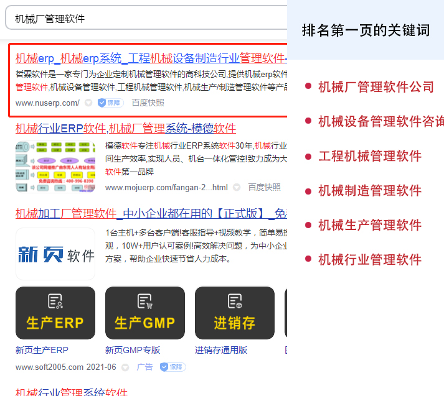Click the 生产ERP dark card icon
This screenshot has width=444, height=396.
click(55, 313)
